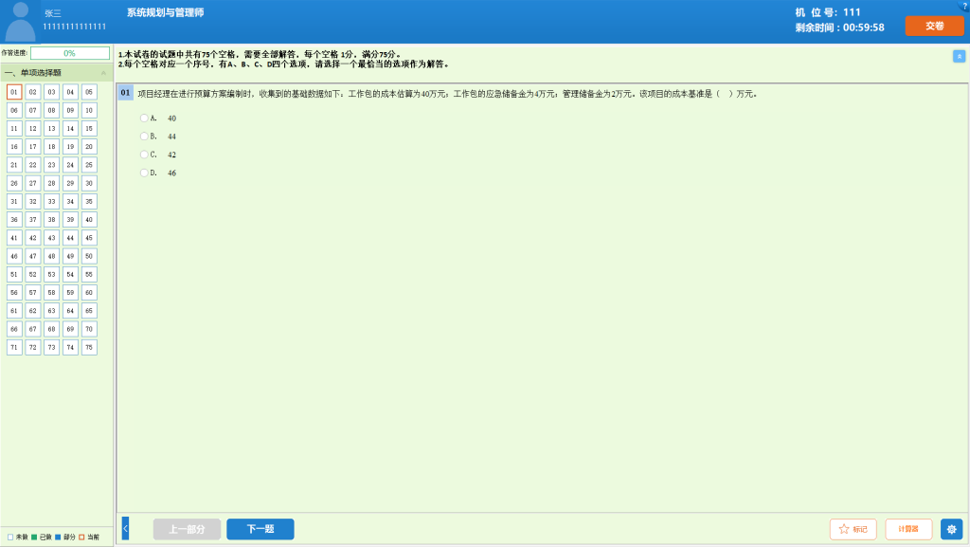Submit the exam with 交卷
Viewport: 970px width, 547px height.
tap(934, 26)
